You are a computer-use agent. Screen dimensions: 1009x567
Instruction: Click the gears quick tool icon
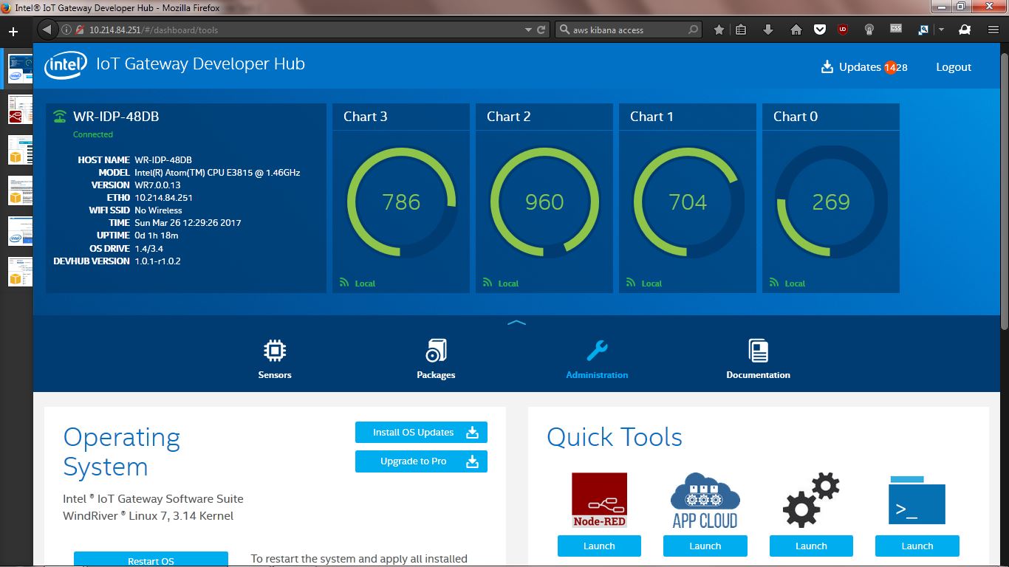tap(811, 501)
